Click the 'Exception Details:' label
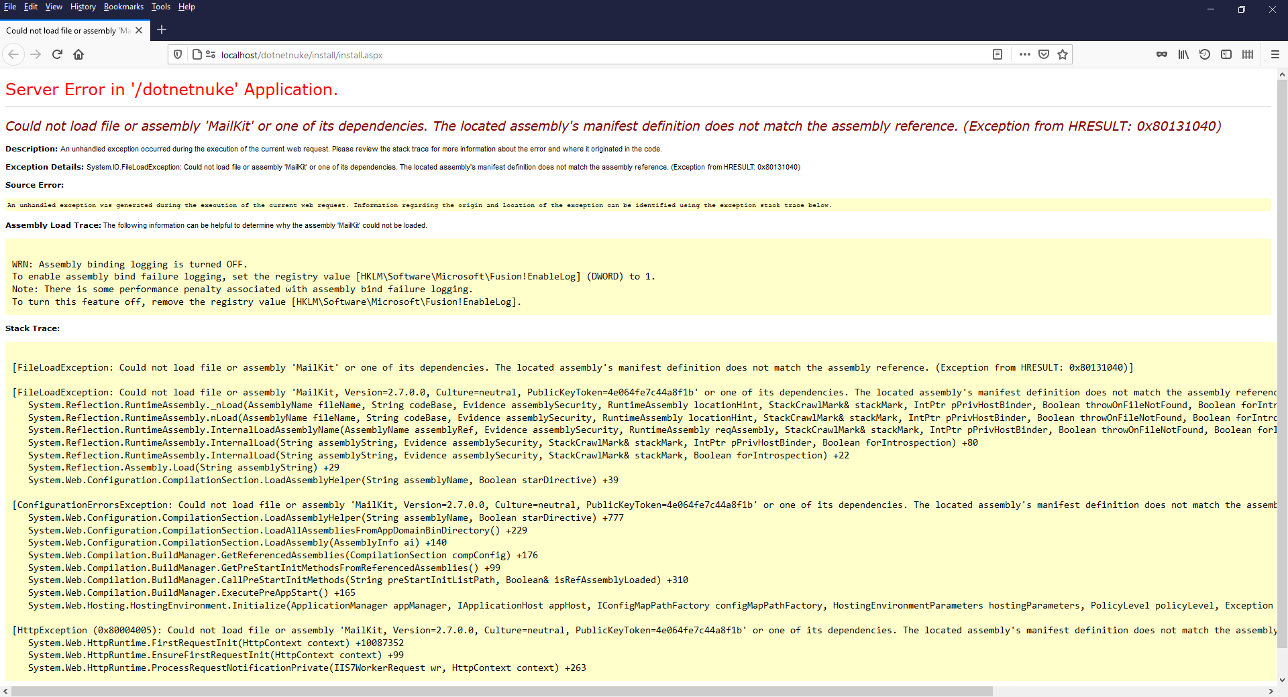Screen dimensions: 1288x697 pos(44,167)
